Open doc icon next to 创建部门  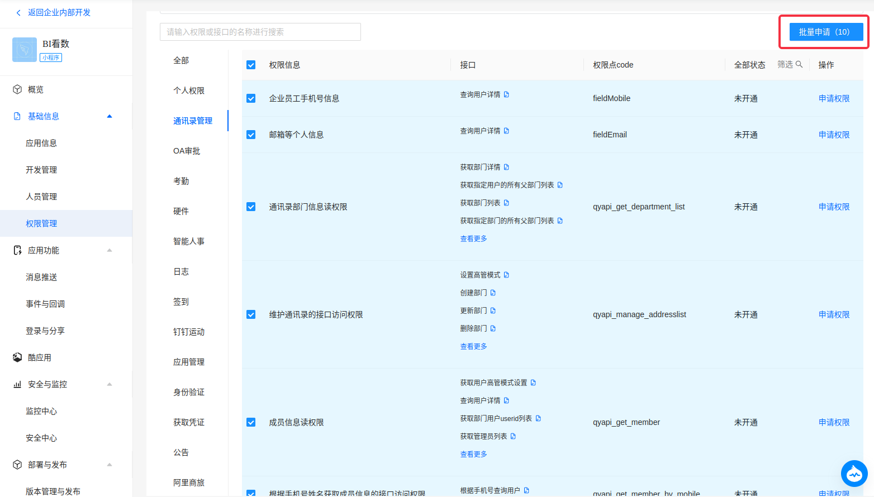coord(493,293)
